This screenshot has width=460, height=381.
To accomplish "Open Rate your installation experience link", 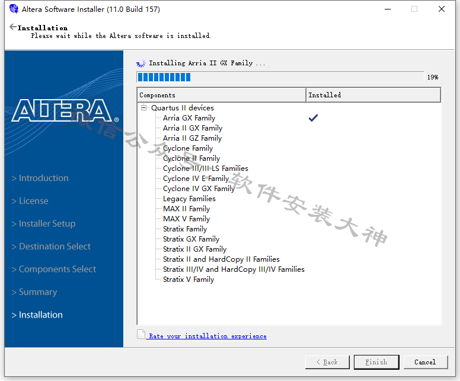I will tap(207, 336).
